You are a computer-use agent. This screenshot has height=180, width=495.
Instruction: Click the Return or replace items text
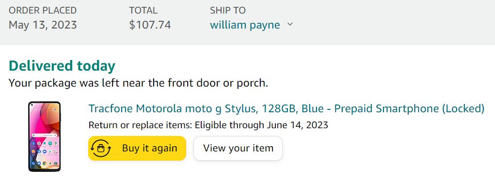[140, 125]
